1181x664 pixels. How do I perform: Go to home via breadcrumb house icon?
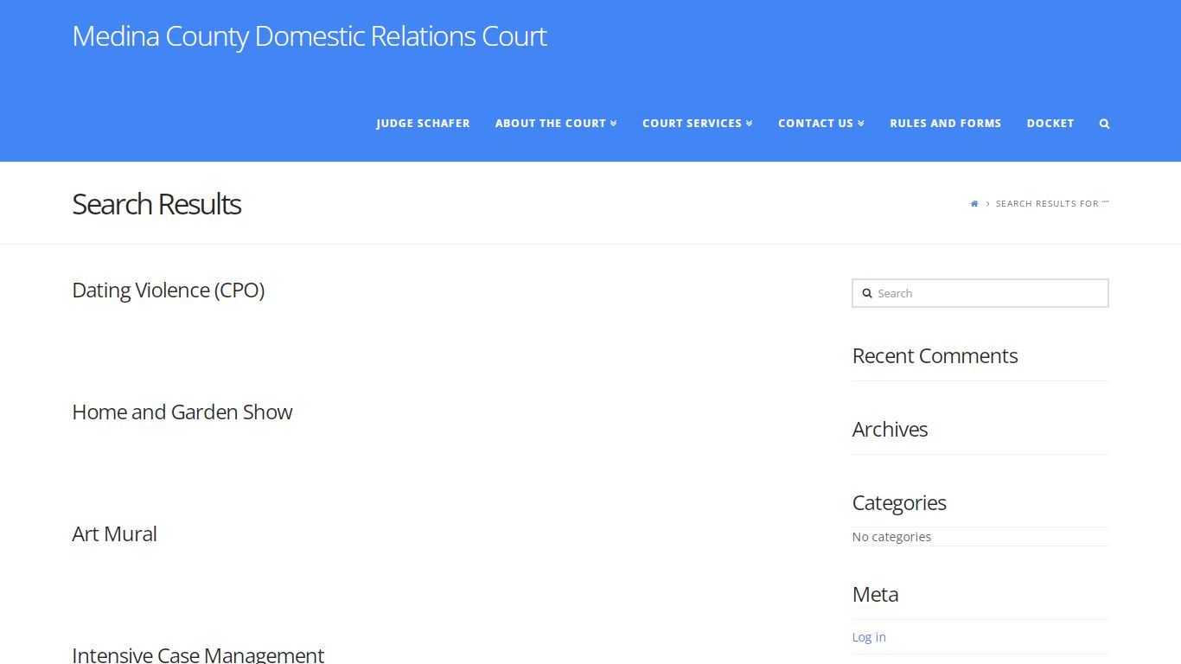click(x=974, y=204)
